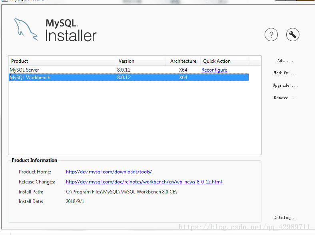Click the Modify ... button
The width and height of the screenshot is (315, 235).
click(285, 73)
